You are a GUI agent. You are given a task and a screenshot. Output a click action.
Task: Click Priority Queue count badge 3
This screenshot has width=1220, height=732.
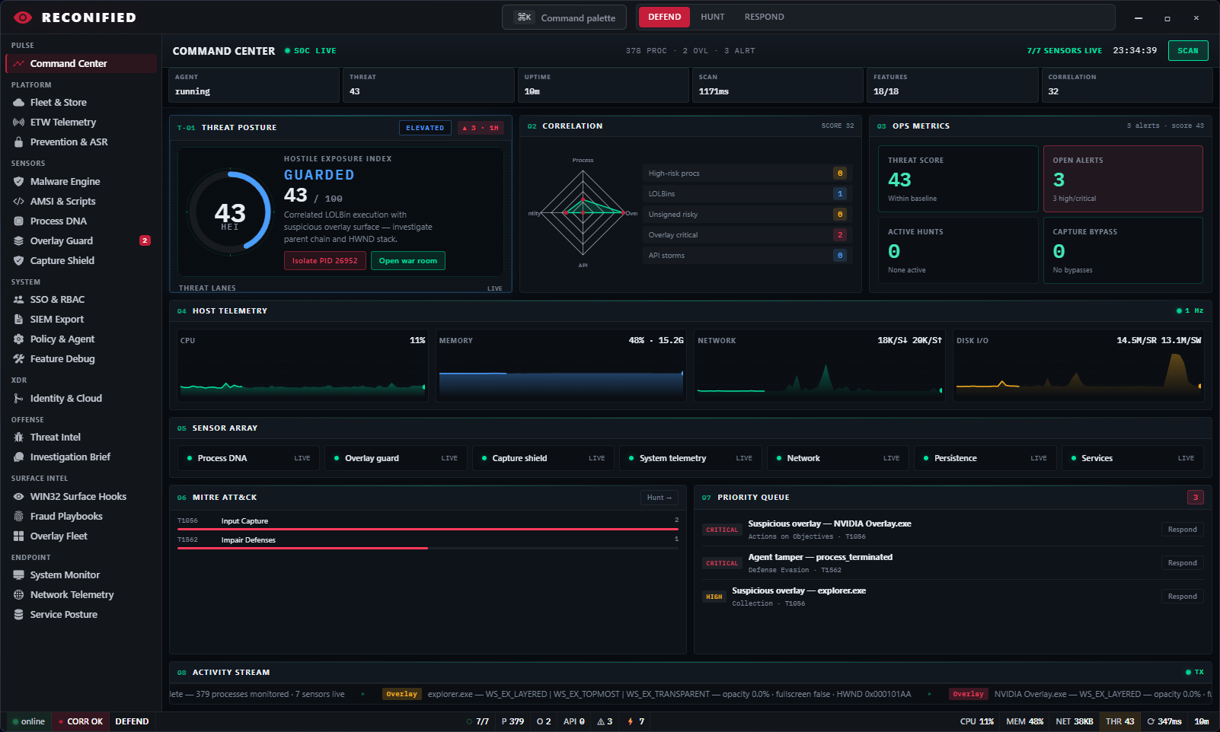coord(1195,498)
